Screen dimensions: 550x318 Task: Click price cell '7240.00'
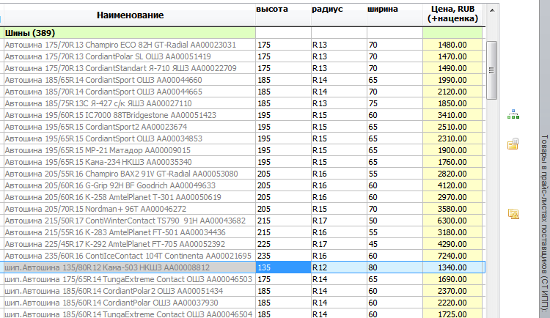[452, 256]
